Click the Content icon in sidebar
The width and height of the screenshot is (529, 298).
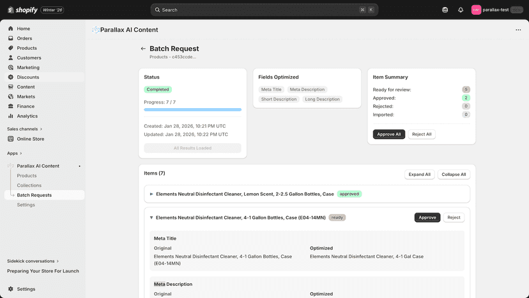[x=11, y=87]
